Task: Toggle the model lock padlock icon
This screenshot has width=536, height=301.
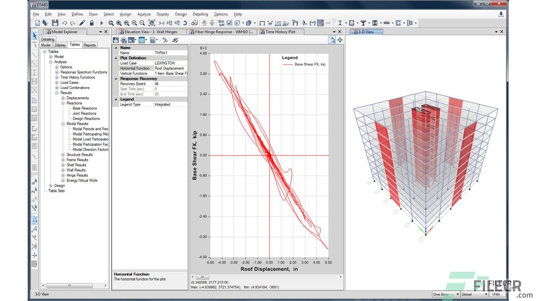Action: [92, 23]
